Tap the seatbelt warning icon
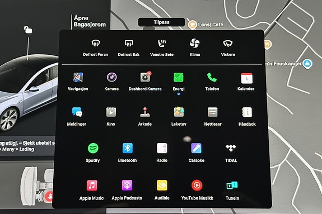 (49, 197)
